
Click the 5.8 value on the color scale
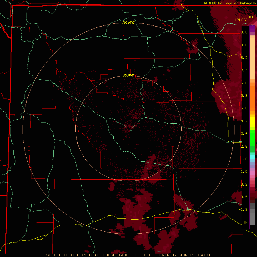[x=244, y=96]
